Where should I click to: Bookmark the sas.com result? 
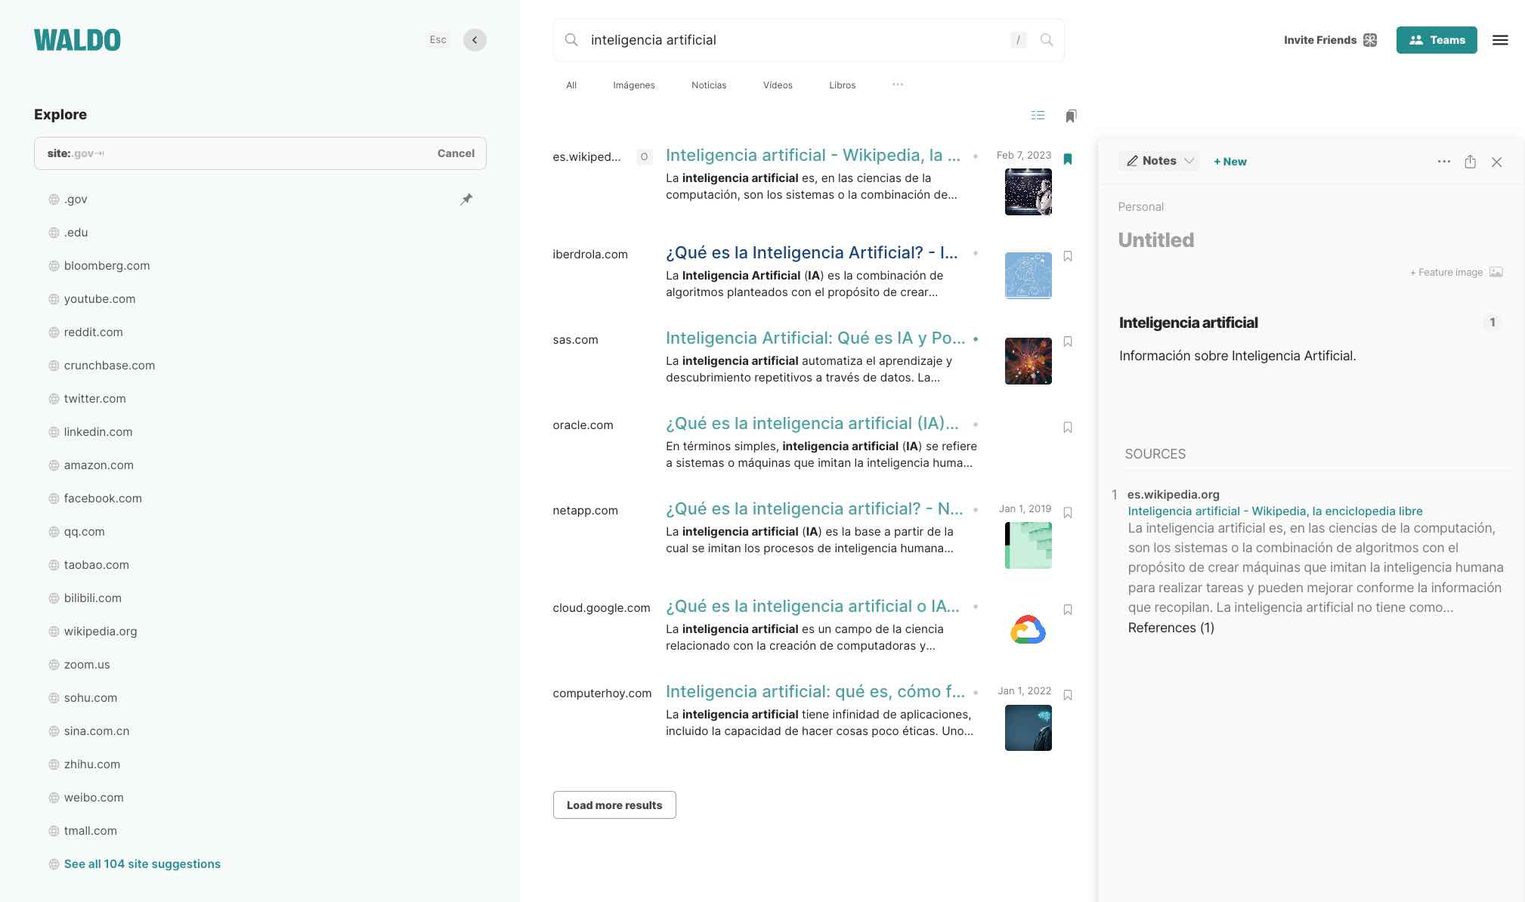(x=1068, y=341)
